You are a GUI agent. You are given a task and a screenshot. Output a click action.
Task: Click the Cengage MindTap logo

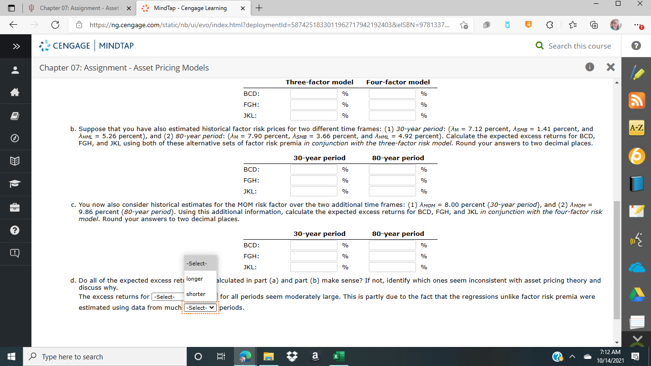(87, 46)
